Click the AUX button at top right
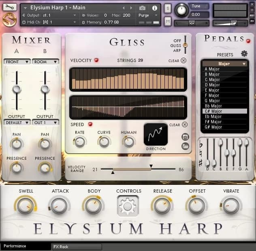The image size is (256, 251). 252,15
